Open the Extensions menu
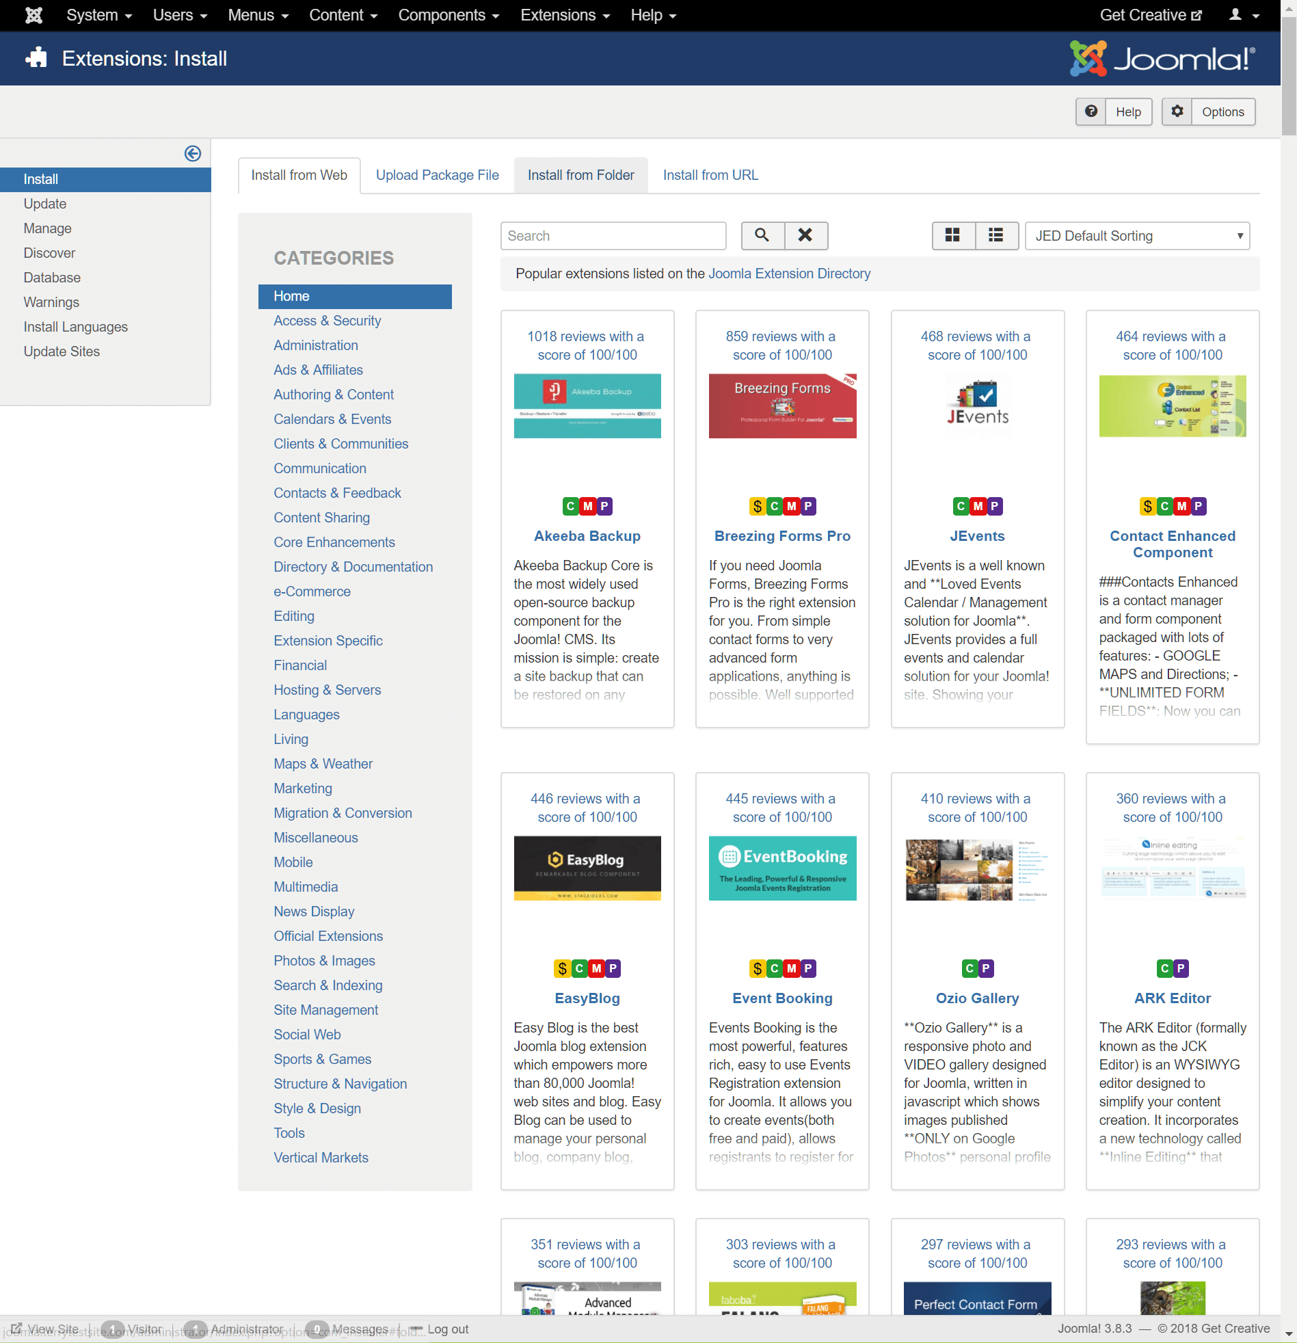The image size is (1297, 1343). point(565,15)
